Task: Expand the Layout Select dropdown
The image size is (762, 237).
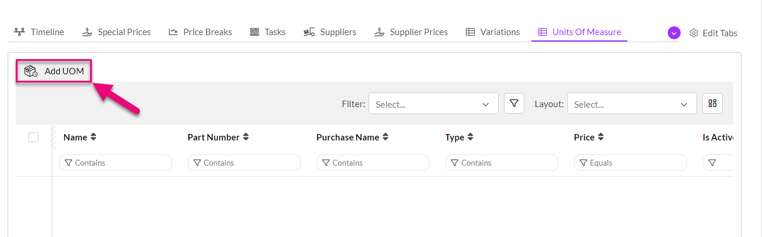Action: (631, 104)
